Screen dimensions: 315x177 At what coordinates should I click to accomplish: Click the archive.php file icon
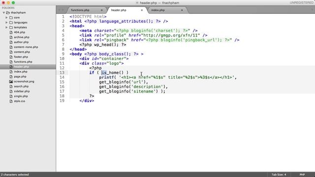[x=11, y=37]
